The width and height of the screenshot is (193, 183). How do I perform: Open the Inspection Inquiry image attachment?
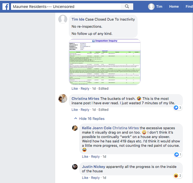[104, 62]
